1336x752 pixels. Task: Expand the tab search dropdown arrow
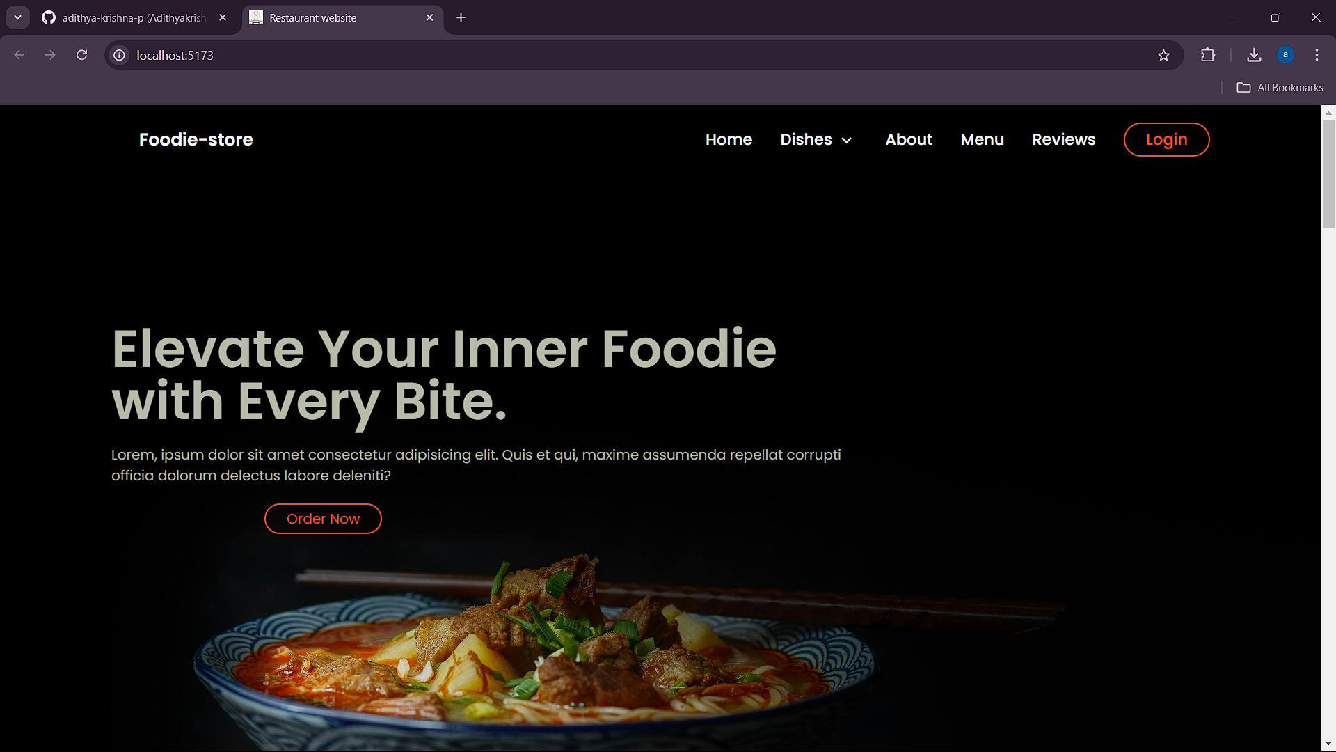[x=17, y=17]
